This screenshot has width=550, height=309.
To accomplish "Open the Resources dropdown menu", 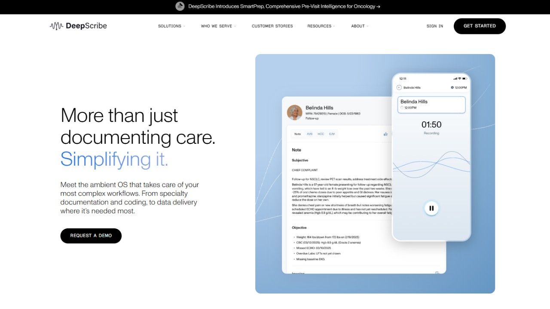I will click(x=321, y=26).
